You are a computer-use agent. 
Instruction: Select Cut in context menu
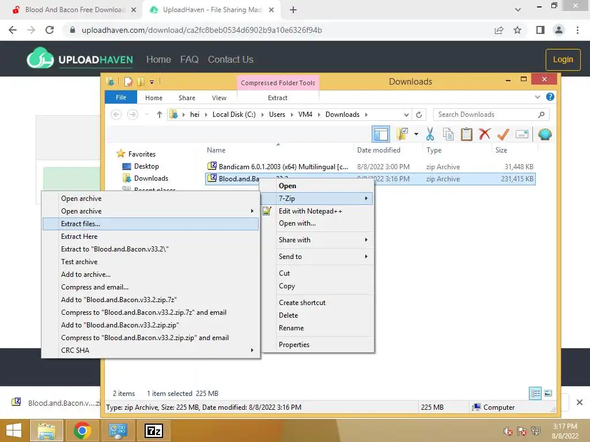click(317, 273)
